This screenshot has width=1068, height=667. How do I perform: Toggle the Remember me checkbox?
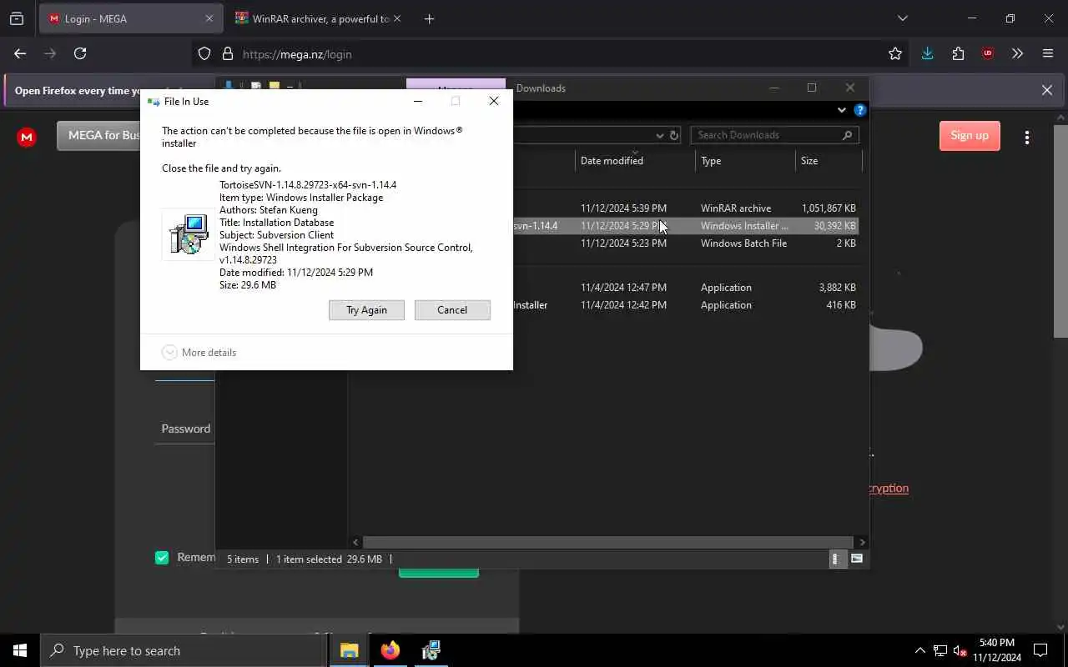pos(162,558)
